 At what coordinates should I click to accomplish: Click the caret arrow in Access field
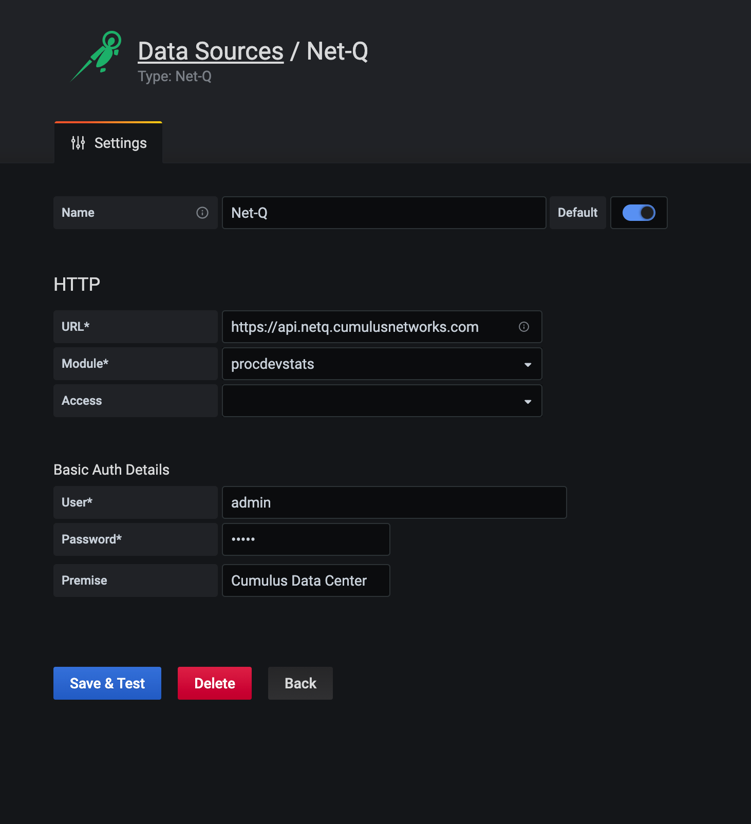pyautogui.click(x=528, y=401)
